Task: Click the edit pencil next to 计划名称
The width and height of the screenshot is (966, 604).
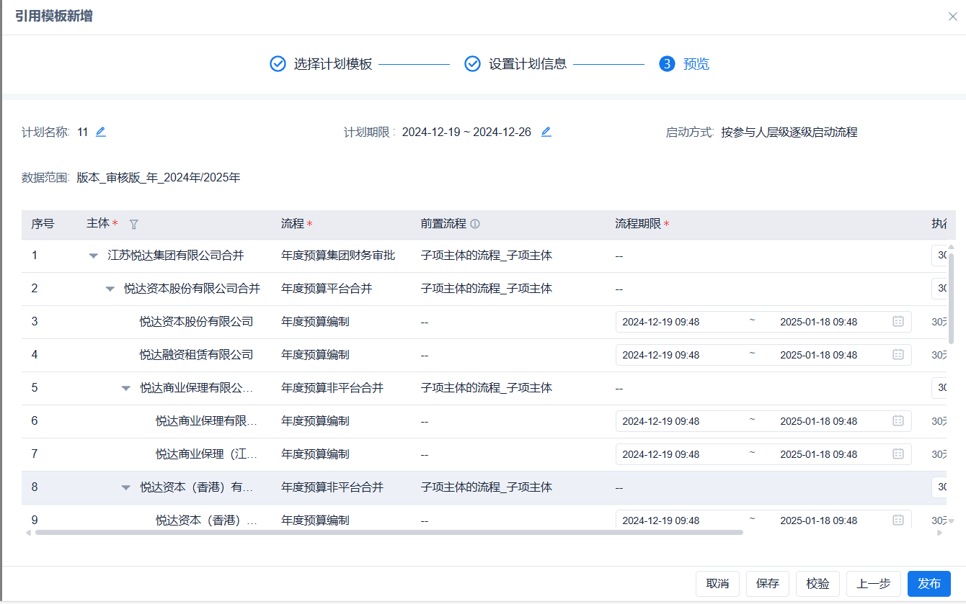Action: tap(101, 132)
